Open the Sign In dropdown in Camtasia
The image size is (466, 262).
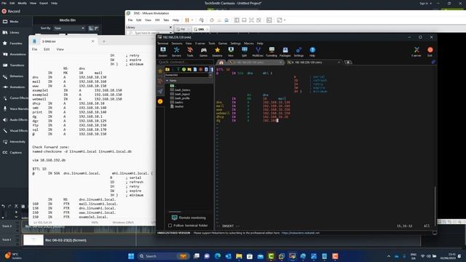(x=425, y=3)
